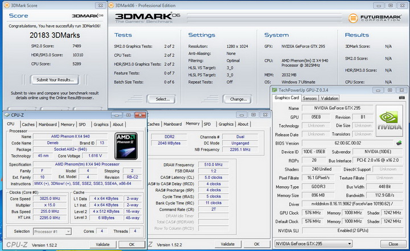This screenshot has width=410, height=251.
Task: Click the Close button in GPU-Z
Action: tap(393, 244)
